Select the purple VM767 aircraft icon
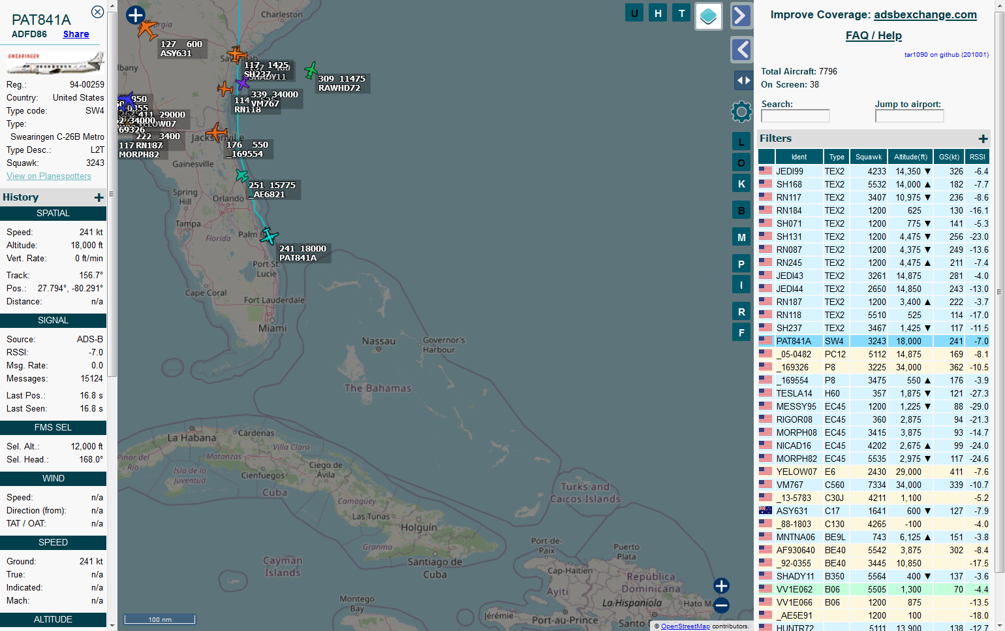Image resolution: width=1005 pixels, height=631 pixels. pyautogui.click(x=243, y=84)
